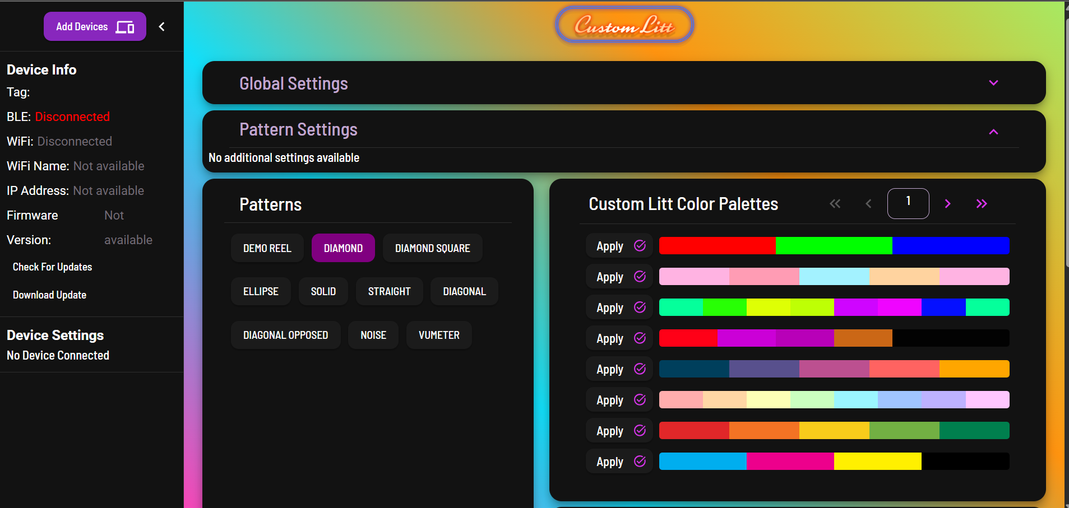Apply the red green blue palette
This screenshot has height=508, width=1069.
tap(619, 246)
